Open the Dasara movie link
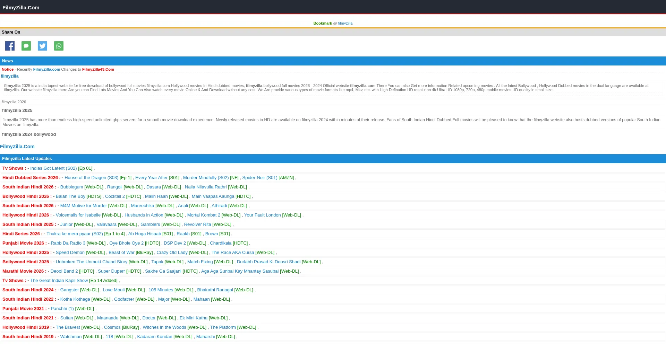This screenshot has width=666, height=344. 154,187
